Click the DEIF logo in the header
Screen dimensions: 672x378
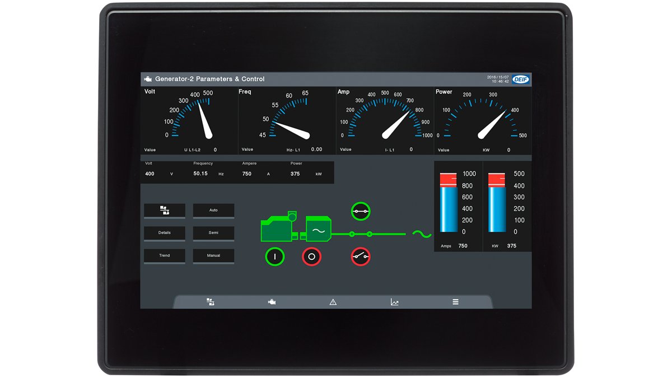[521, 80]
